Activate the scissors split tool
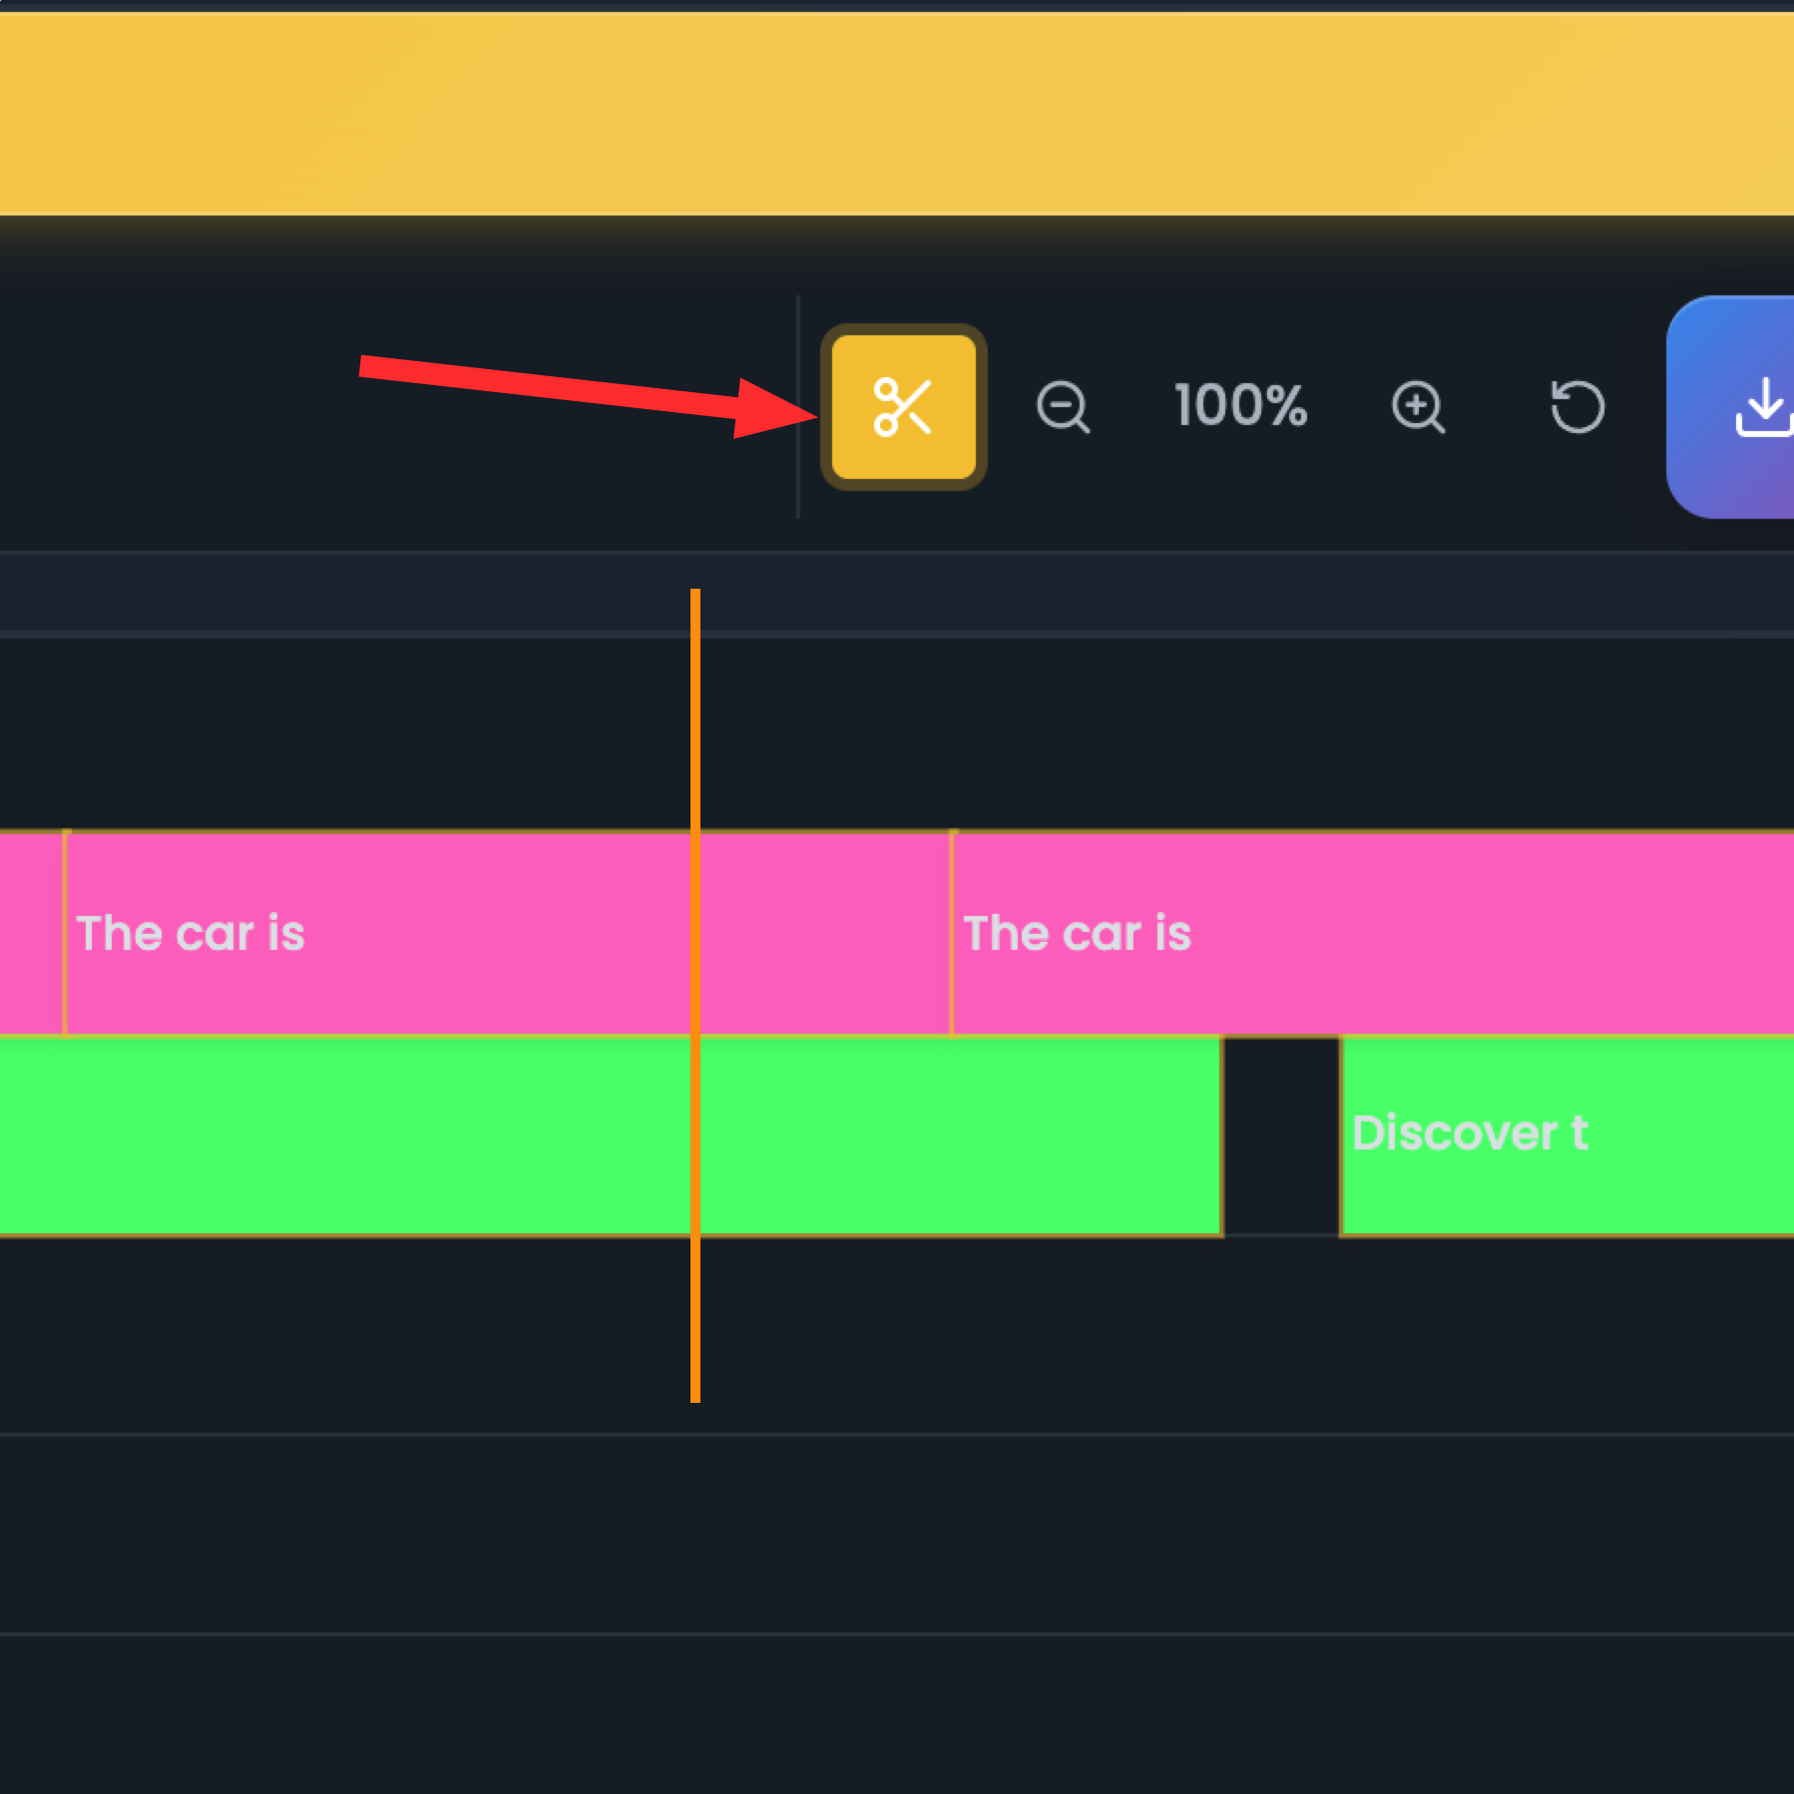1794x1794 pixels. 903,407
